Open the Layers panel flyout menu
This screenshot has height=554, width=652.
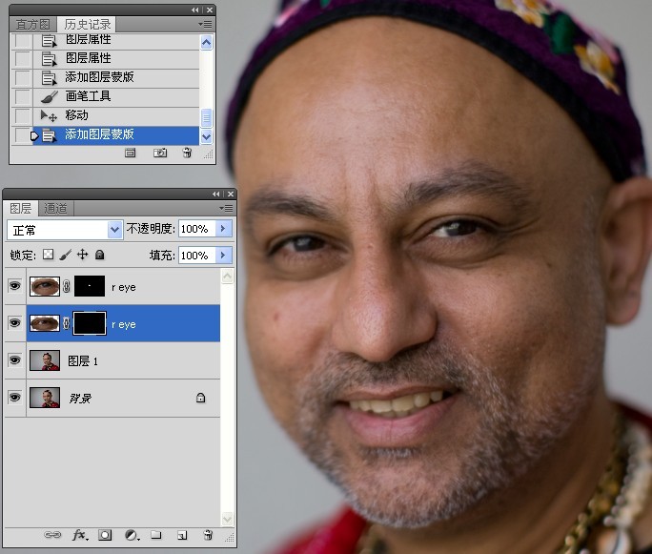(226, 208)
